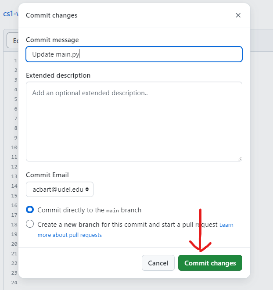Screen dimensions: 273x290
Task: Click the green Commit changes button
Action: pos(210,263)
